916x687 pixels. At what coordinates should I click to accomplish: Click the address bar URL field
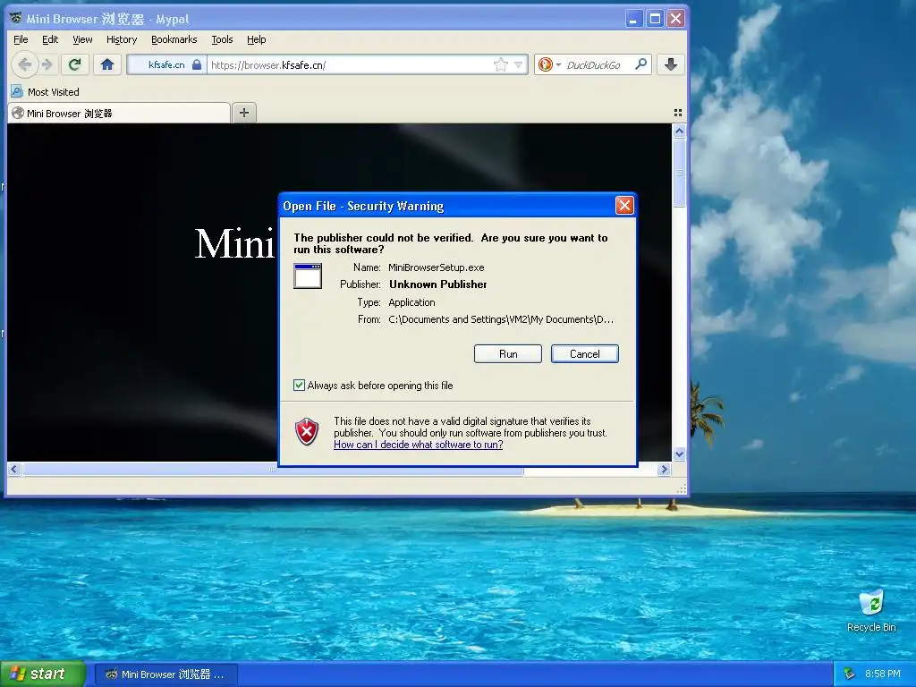coord(351,64)
